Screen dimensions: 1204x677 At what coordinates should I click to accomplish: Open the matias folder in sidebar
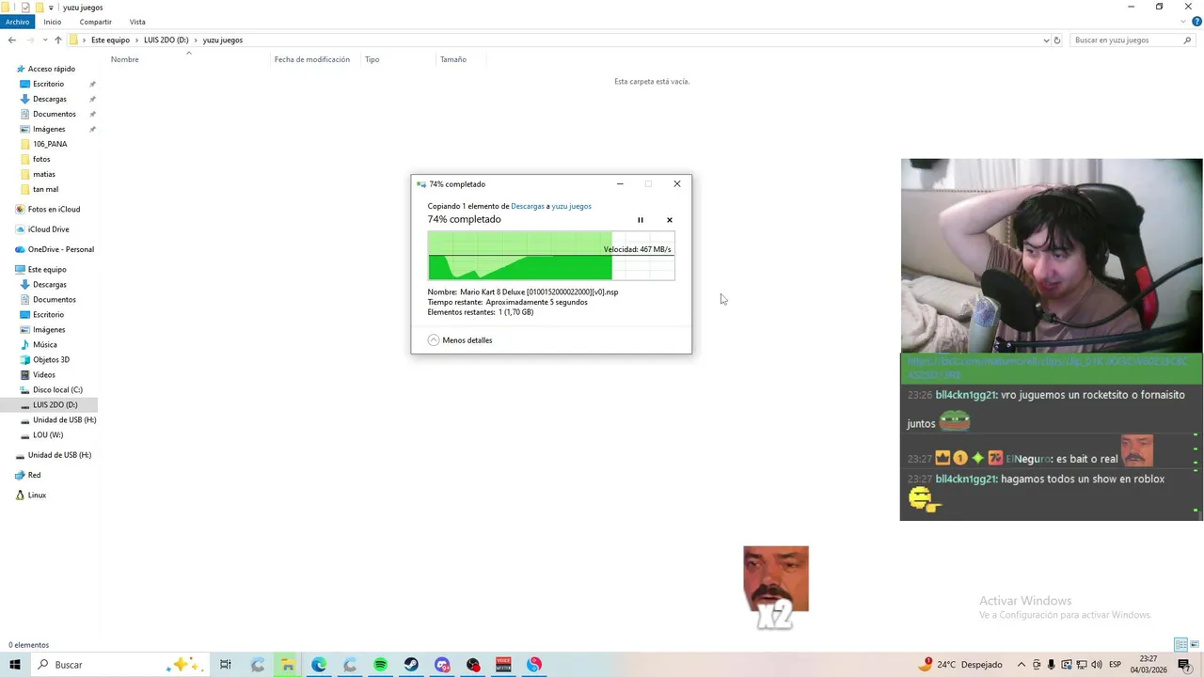pos(43,174)
